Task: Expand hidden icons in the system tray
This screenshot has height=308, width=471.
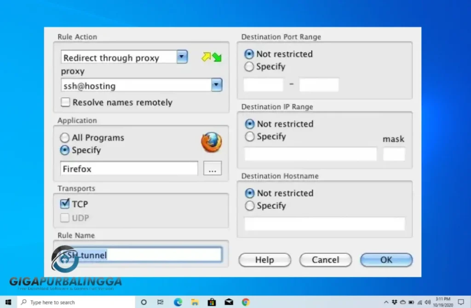Action: coord(386,302)
